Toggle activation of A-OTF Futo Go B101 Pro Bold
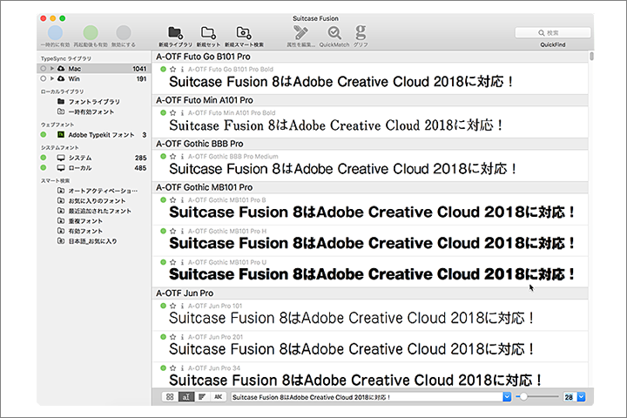The height and width of the screenshot is (418, 627). click(x=163, y=69)
